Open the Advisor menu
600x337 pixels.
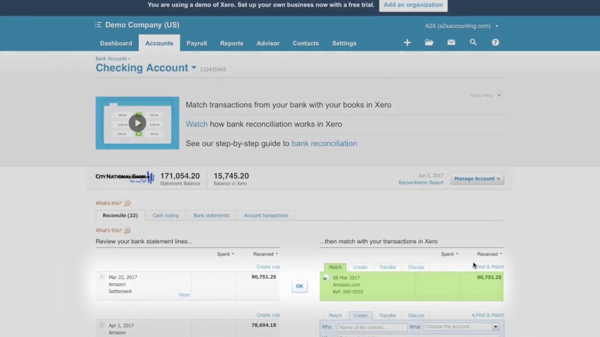pyautogui.click(x=268, y=43)
